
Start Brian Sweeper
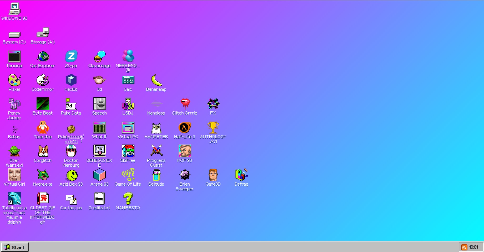coord(184,175)
